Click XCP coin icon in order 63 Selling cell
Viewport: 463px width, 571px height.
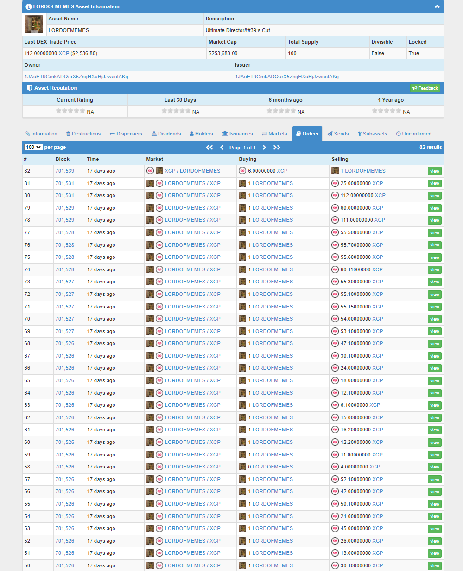coord(335,405)
